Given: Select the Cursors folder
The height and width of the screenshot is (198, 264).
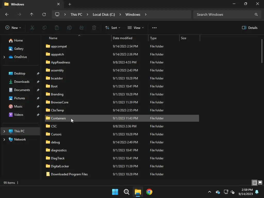Looking at the screenshot, I should click(x=122, y=134).
